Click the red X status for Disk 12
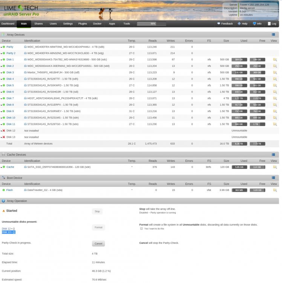 click(x=4, y=131)
